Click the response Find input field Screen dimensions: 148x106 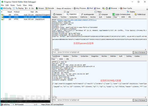pyautogui.click(x=92, y=100)
